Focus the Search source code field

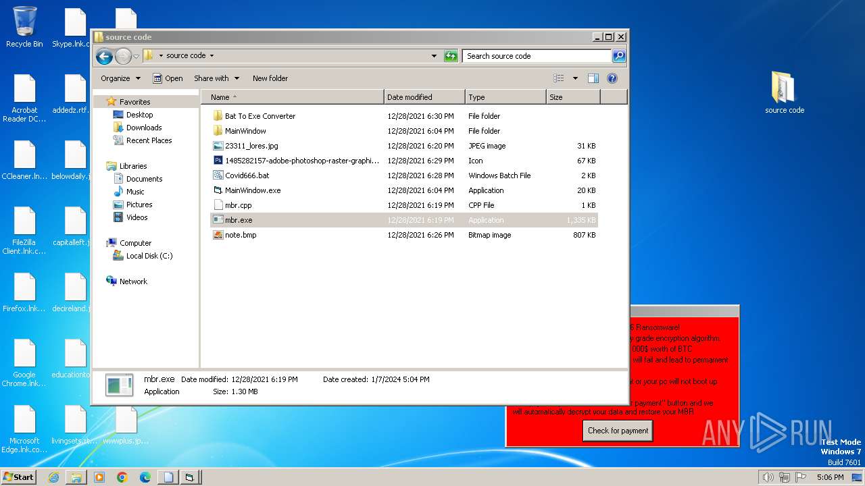click(x=537, y=56)
